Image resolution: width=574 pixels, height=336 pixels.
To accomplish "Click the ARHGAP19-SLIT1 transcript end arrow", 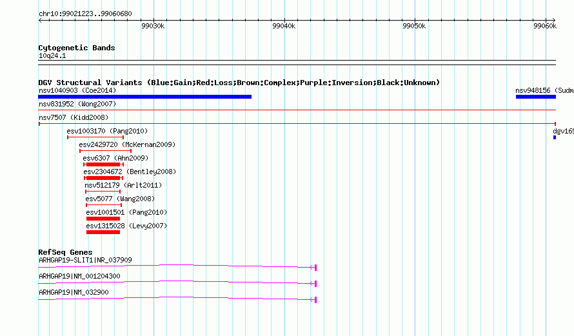I will point(313,268).
